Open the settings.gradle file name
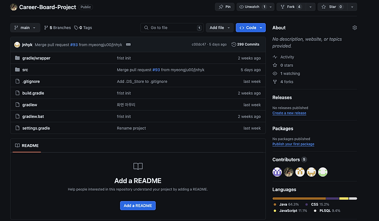This screenshot has height=221, width=379. click(36, 128)
